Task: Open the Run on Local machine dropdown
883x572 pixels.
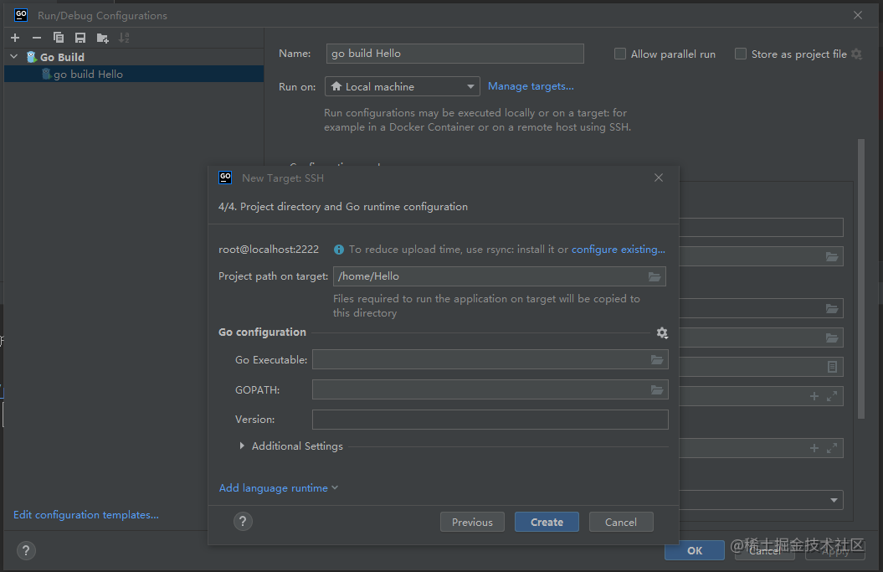Action: [x=402, y=86]
